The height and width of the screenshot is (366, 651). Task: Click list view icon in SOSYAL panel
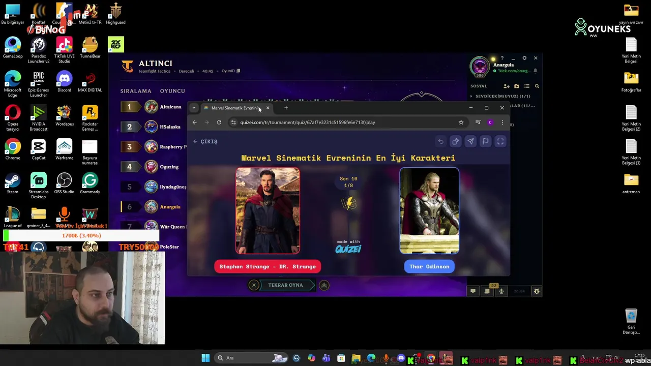tap(527, 86)
